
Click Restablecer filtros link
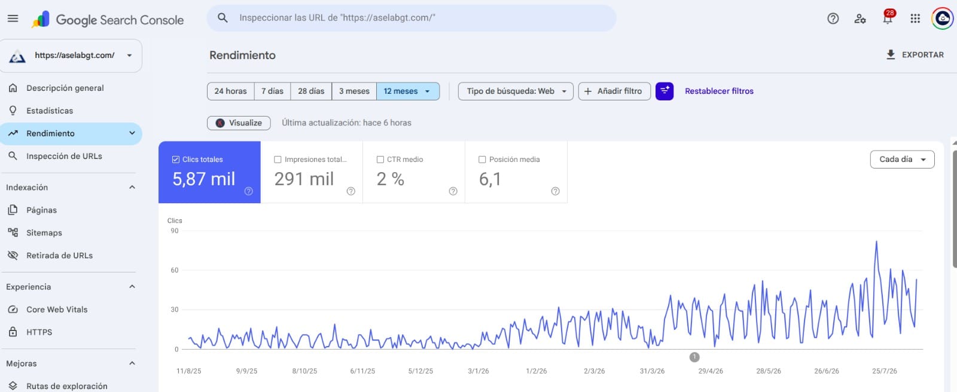coord(719,91)
